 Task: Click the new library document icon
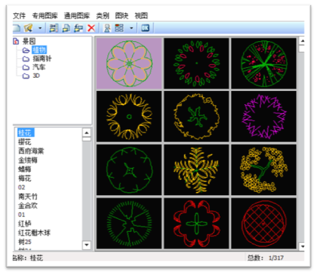click(17, 28)
